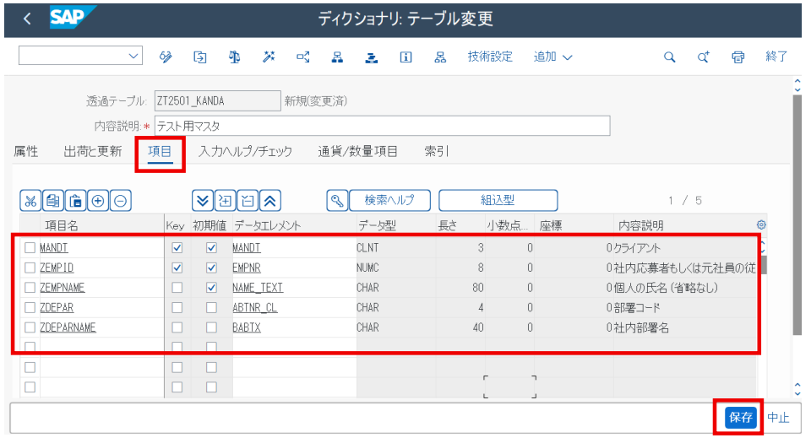811x438 pixels.
Task: Open the NAME_TEXT data element link
Action: (x=258, y=288)
